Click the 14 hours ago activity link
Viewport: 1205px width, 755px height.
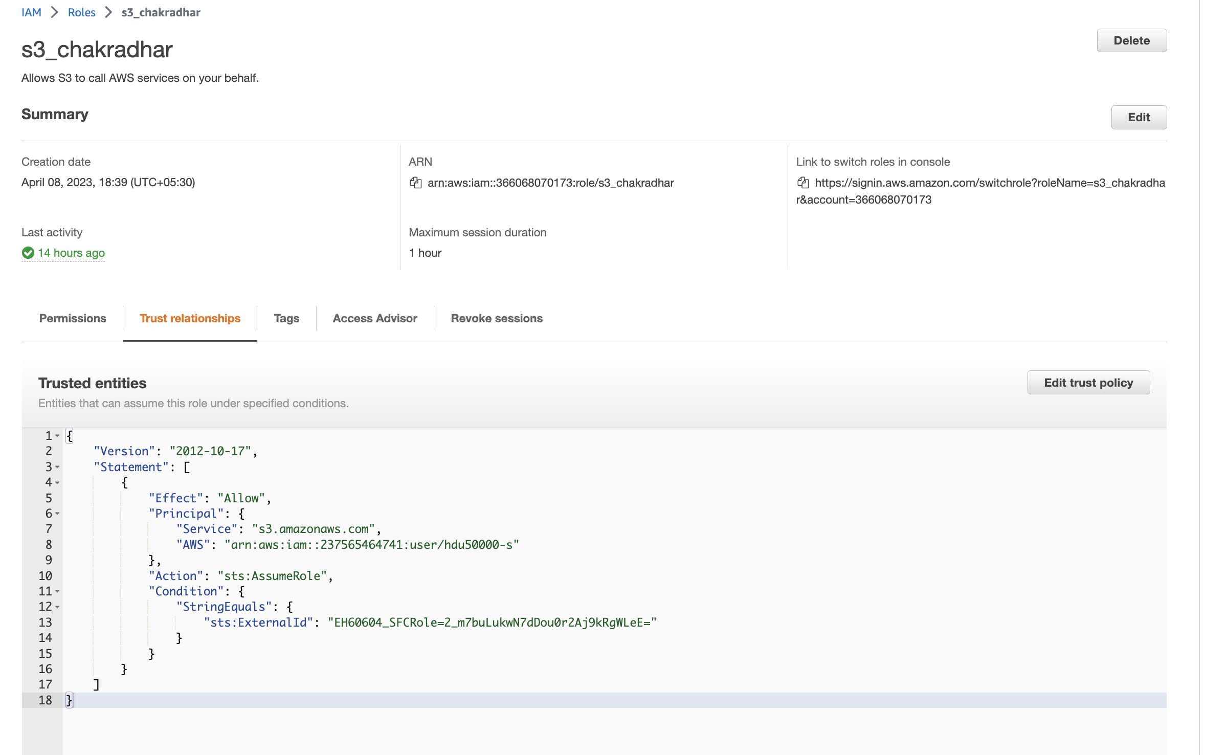[71, 253]
